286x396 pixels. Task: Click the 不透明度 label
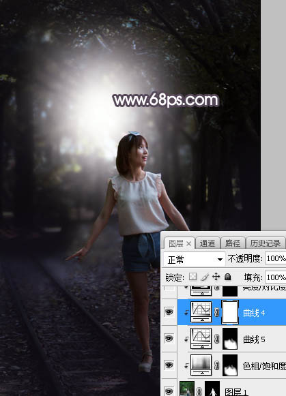tap(245, 258)
